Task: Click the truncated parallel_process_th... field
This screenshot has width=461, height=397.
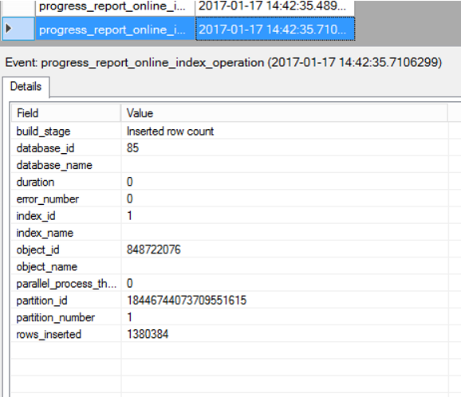Action: [66, 284]
